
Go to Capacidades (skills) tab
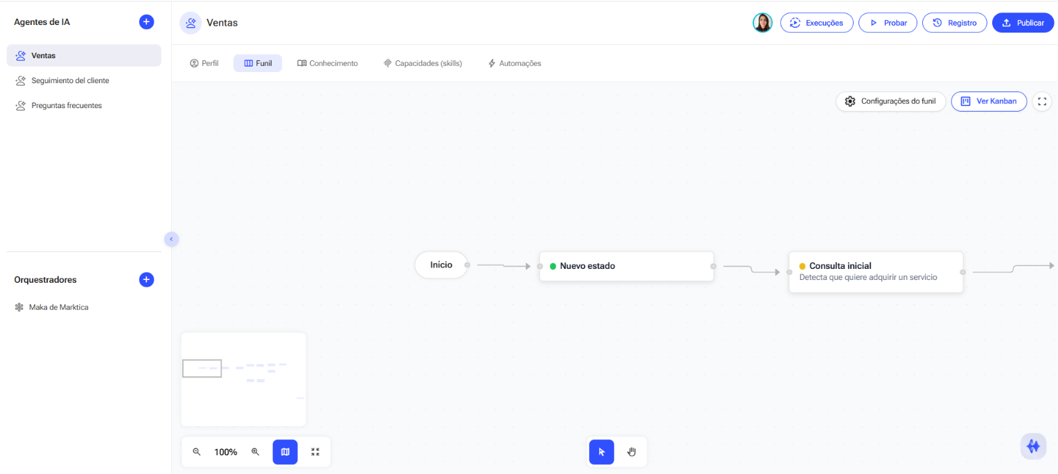point(423,63)
